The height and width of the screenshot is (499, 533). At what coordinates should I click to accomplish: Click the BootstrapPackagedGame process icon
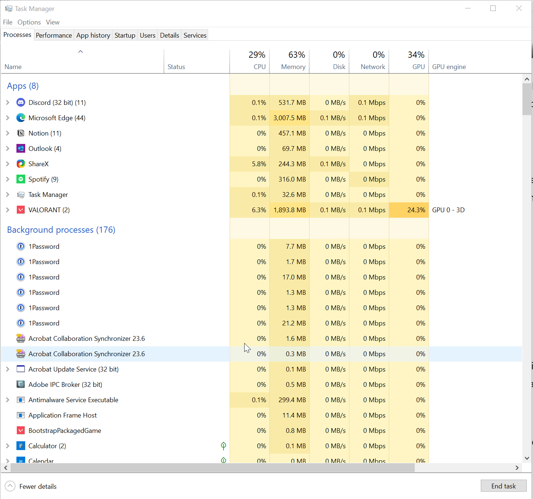21,431
